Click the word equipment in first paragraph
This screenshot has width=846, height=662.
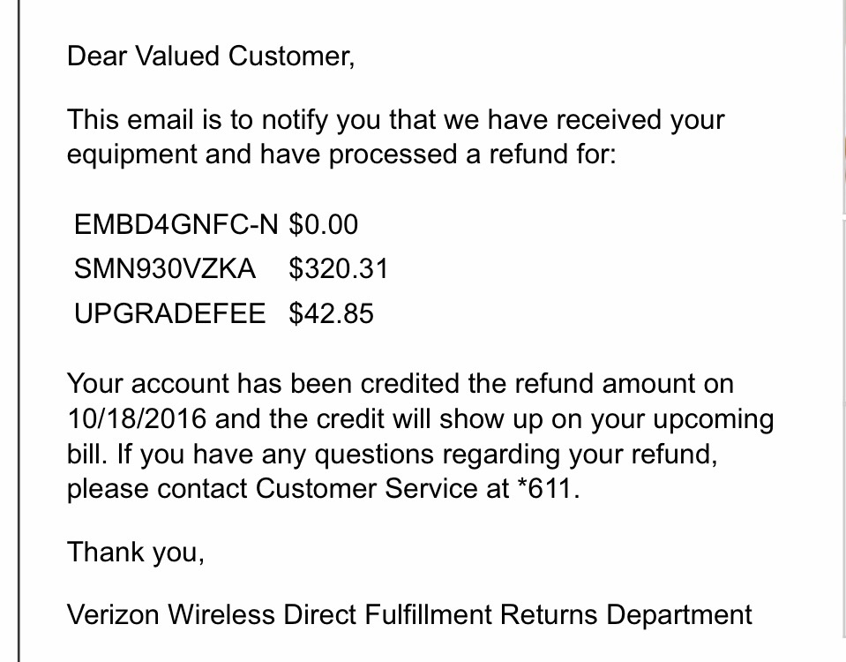click(x=132, y=154)
